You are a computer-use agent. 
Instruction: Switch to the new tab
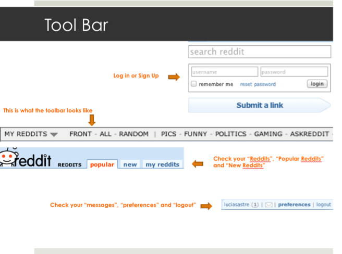130,164
